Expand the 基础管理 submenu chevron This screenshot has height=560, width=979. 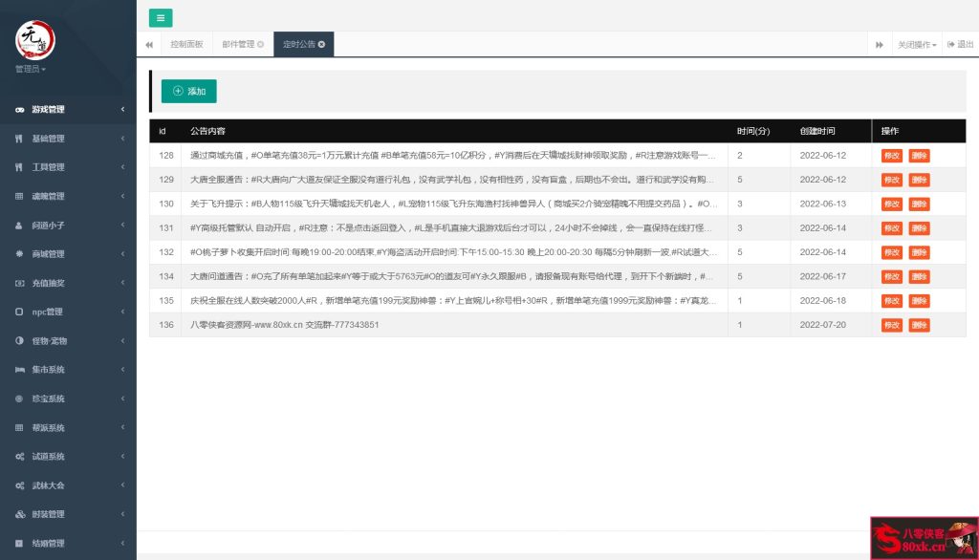pos(122,137)
